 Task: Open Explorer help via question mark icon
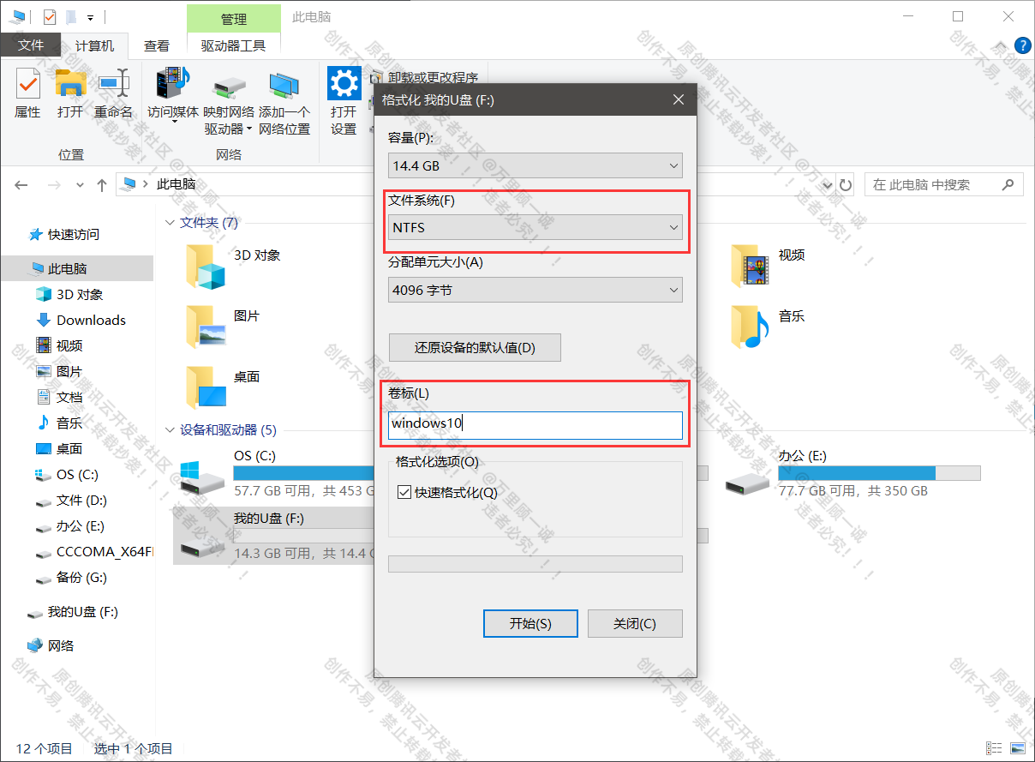point(1023,45)
